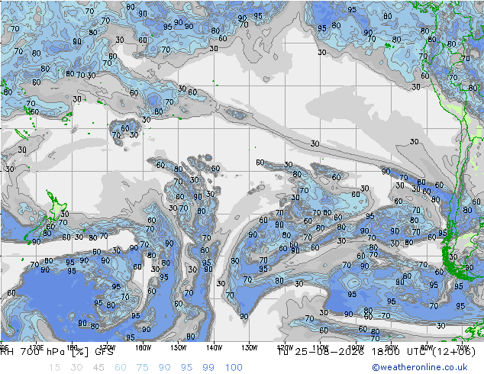This screenshot has width=484, height=374.
Task: Click legend value 100
Action: pyautogui.click(x=234, y=367)
